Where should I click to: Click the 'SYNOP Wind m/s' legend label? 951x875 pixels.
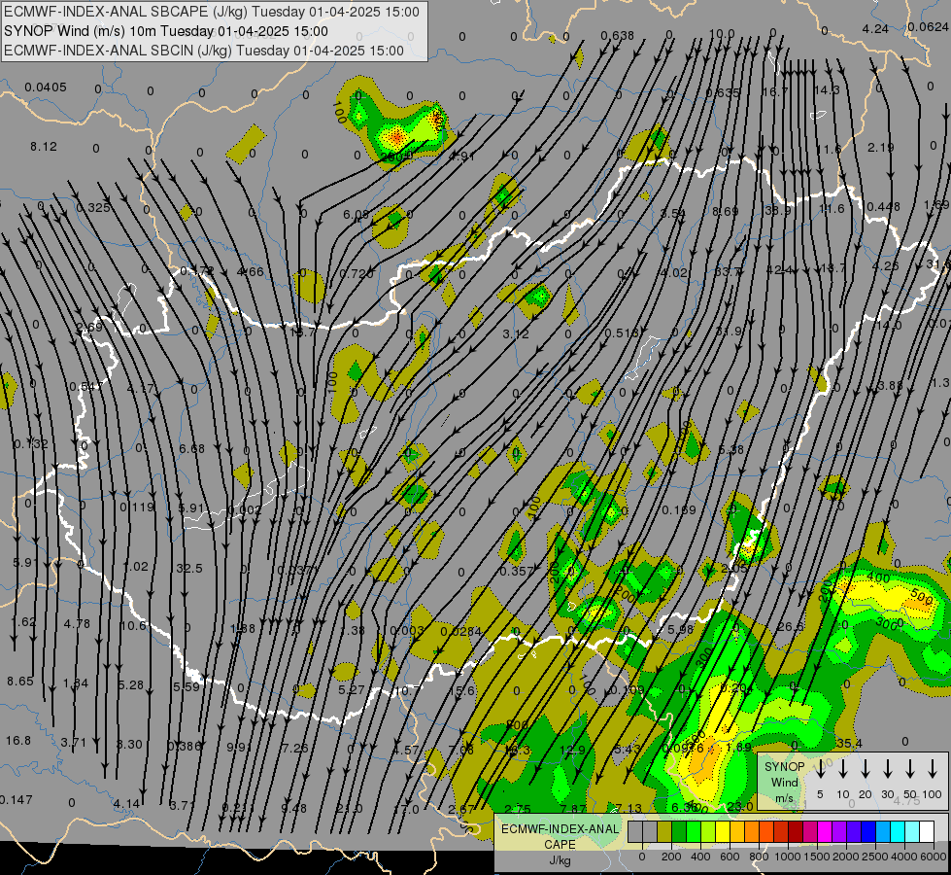point(784,782)
